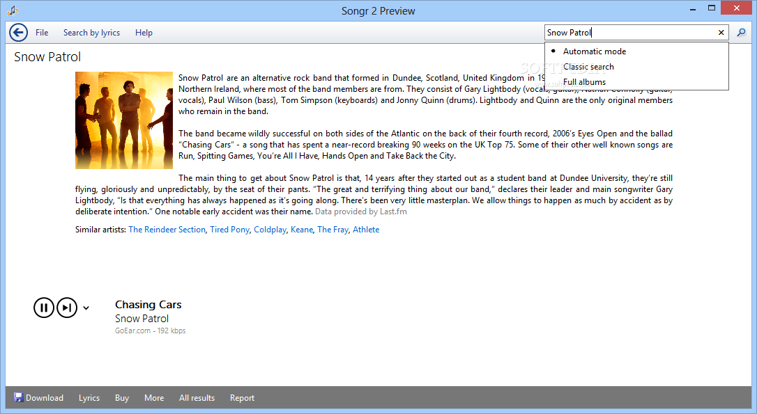Open similar artist Tired Pony

(x=230, y=230)
